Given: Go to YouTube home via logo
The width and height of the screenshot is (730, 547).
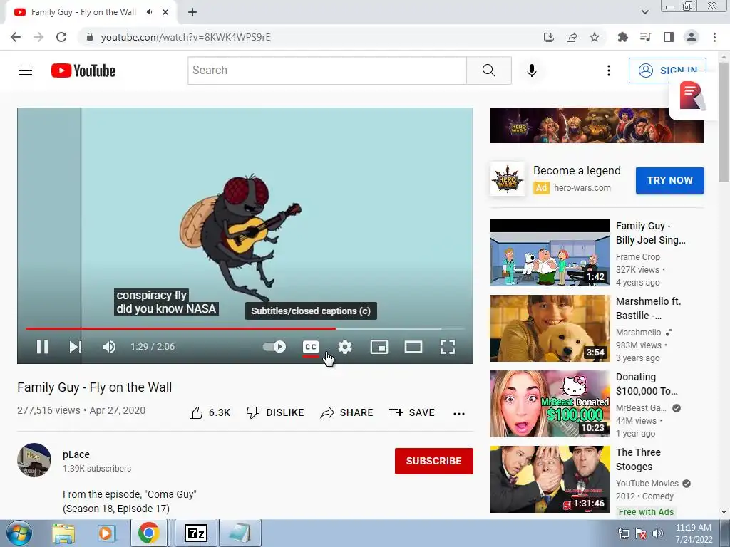Looking at the screenshot, I should tap(83, 71).
